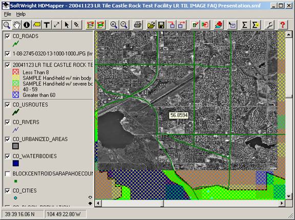This screenshot has width=295, height=220.
Task: Click latitude readout 39 39 16.06 N
Action: click(x=19, y=214)
